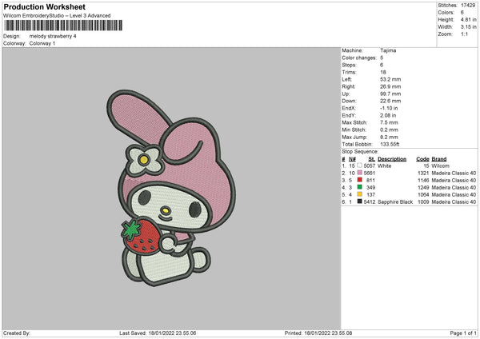Click the yellow thread color swatch
The height and width of the screenshot is (339, 480).
click(359, 194)
